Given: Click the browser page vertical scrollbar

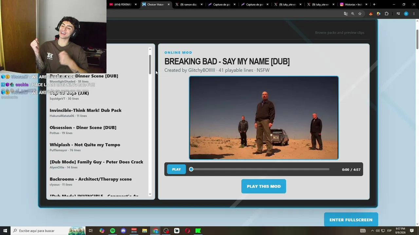Looking at the screenshot, I should 417,39.
